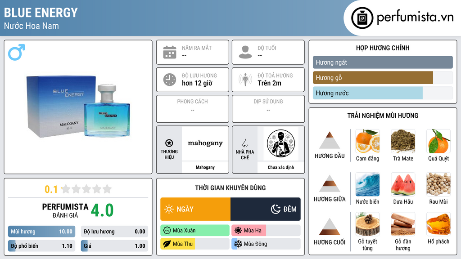Click the Hương cuối pyramid icon
Image resolution: width=461 pixels, height=259 pixels.
330,227
